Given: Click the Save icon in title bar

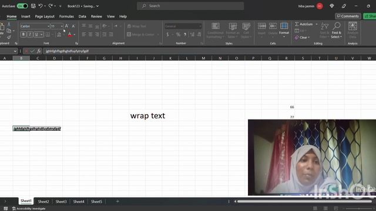Looking at the screenshot, I should (33, 6).
